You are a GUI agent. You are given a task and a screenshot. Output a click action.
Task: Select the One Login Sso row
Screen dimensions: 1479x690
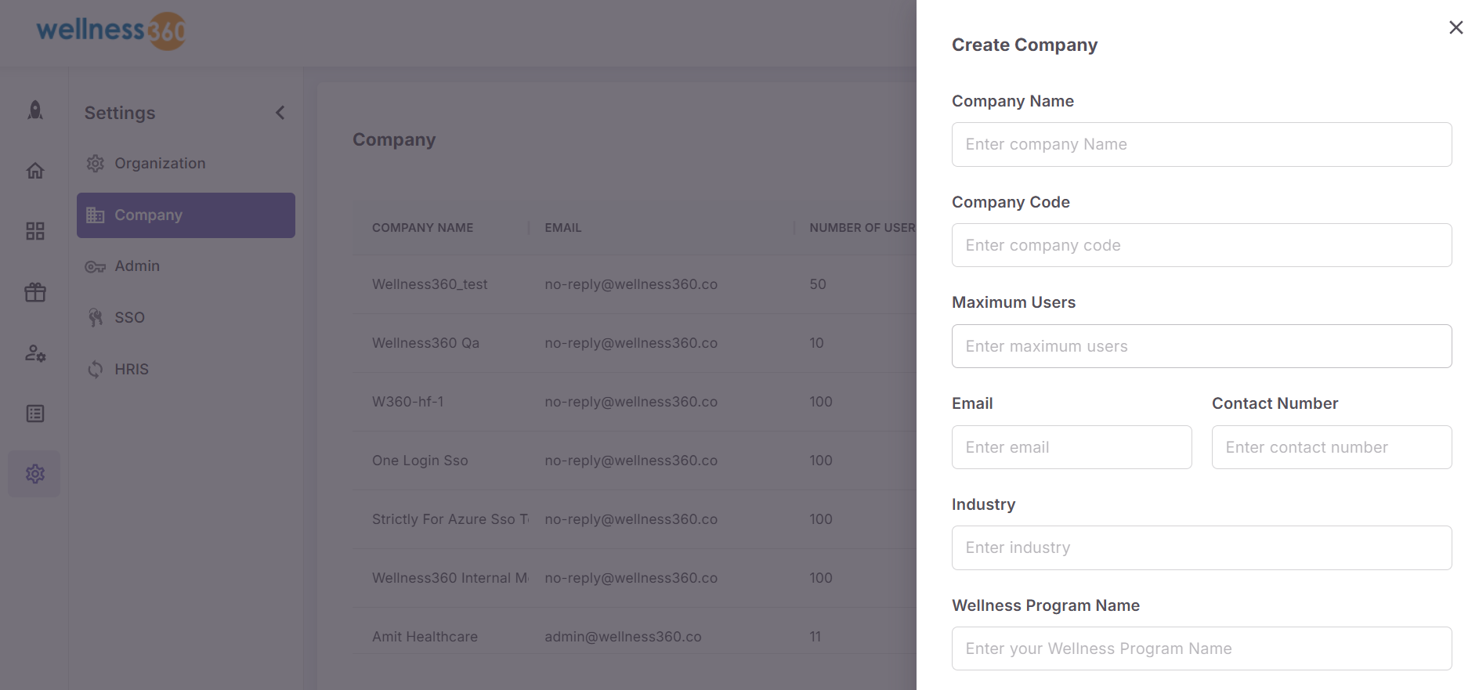[x=634, y=461]
